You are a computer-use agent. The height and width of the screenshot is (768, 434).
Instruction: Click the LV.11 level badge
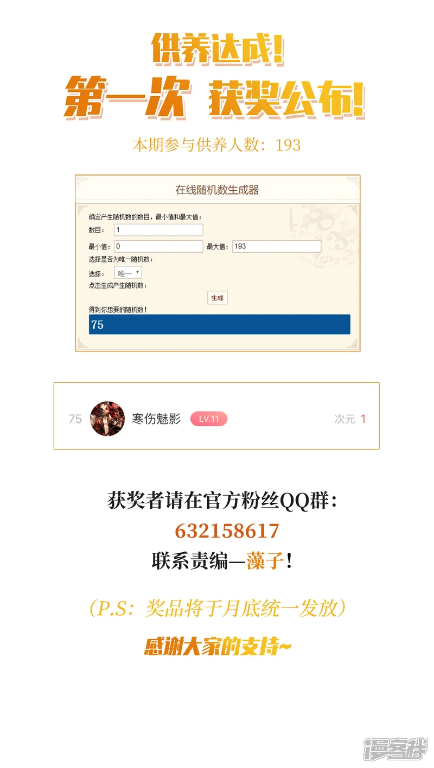pos(209,419)
